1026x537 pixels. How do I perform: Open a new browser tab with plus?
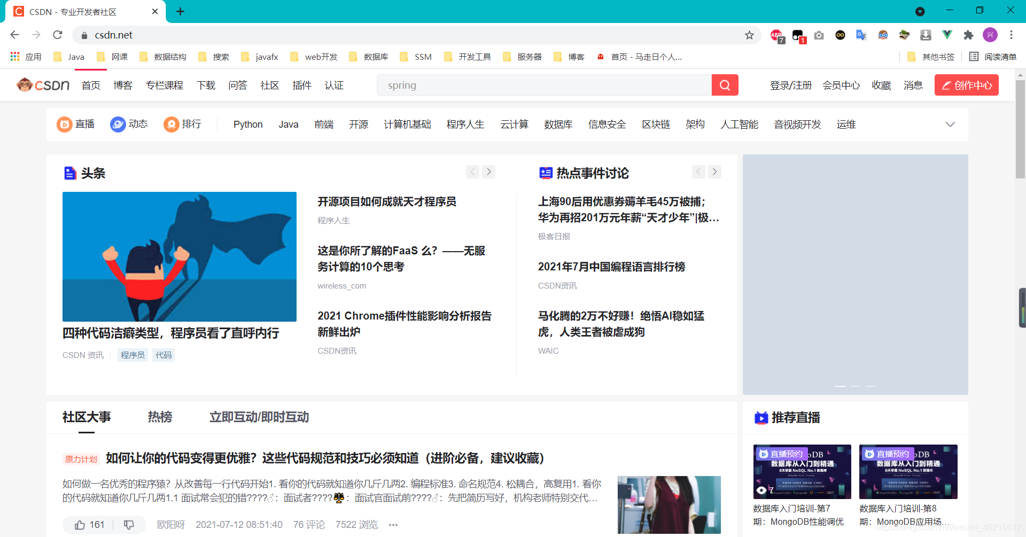point(181,11)
